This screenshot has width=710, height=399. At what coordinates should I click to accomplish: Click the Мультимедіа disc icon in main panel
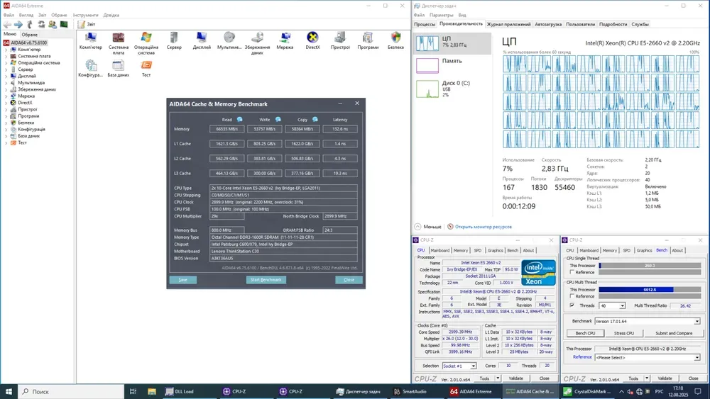pyautogui.click(x=229, y=38)
